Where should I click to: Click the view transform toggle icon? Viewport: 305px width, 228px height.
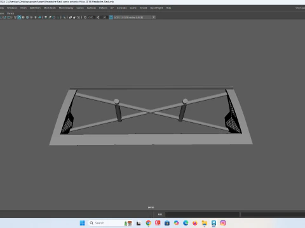(x=111, y=17)
